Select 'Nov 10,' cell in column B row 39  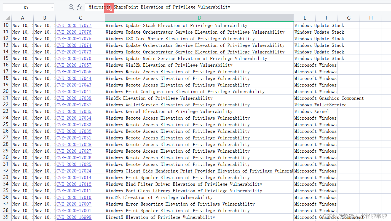click(45, 217)
